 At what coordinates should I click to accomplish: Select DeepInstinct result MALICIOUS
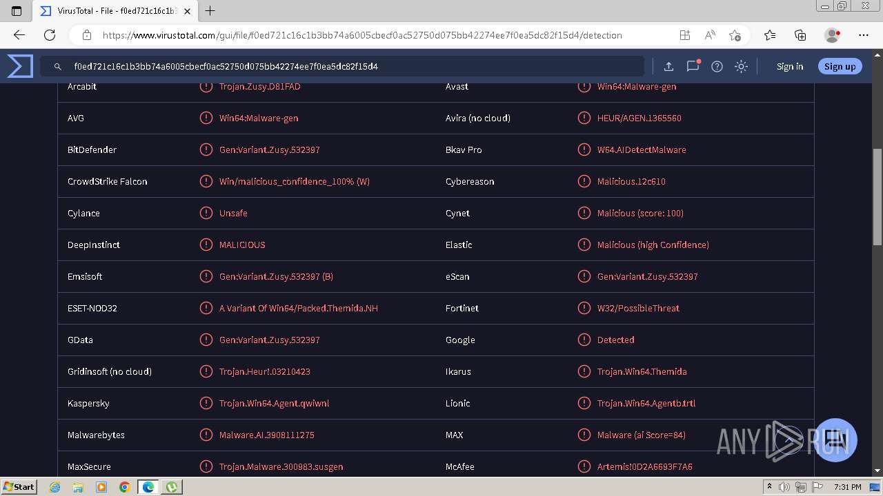242,245
